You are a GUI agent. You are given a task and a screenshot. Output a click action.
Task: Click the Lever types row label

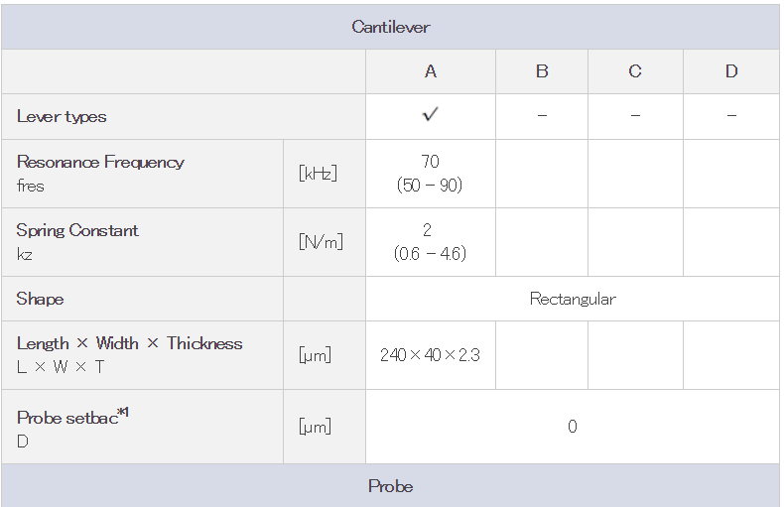coord(62,117)
